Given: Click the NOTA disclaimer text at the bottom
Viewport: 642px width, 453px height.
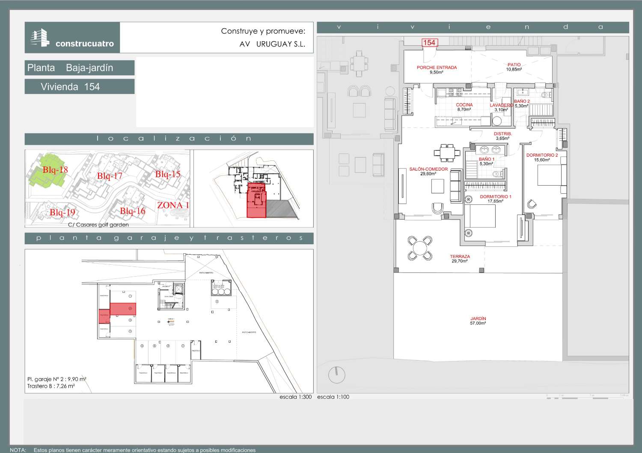Looking at the screenshot, I should [133, 450].
